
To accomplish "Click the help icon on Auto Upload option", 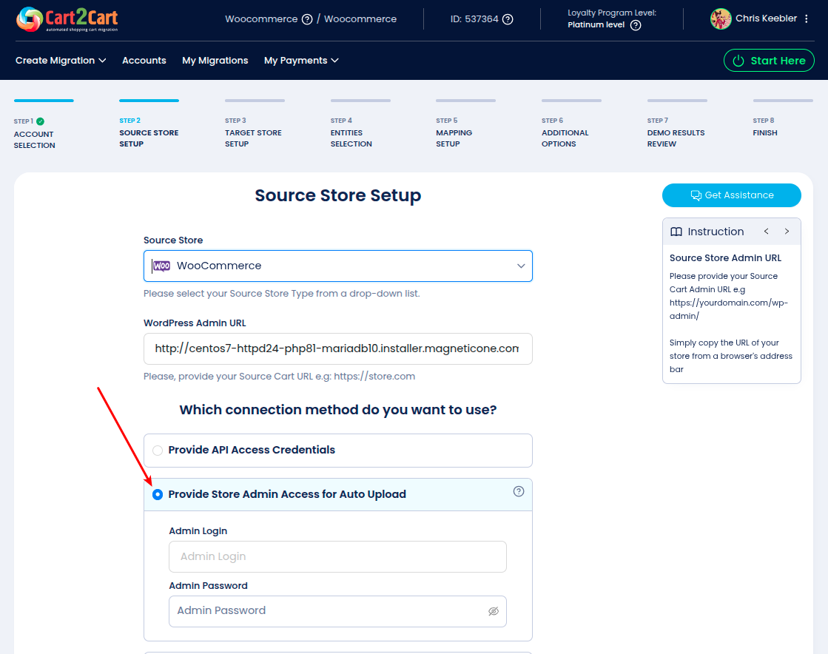I will click(x=519, y=491).
